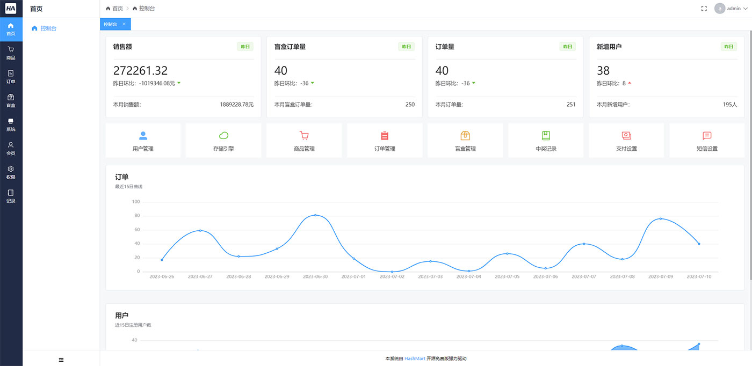Viewport: 752px width, 366px height.
Task: Select 系统 in the sidebar menu
Action: coord(11,125)
